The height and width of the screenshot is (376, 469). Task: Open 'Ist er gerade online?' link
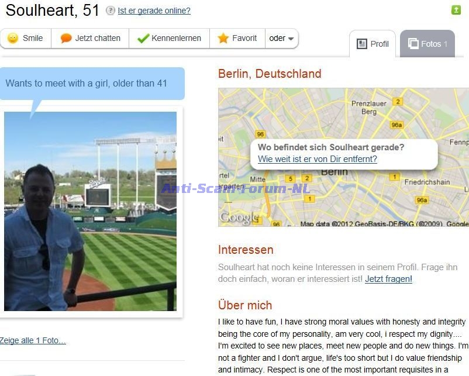(x=154, y=11)
